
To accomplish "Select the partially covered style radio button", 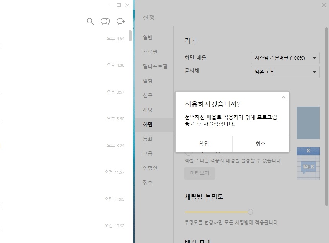I will [x=188, y=152].
